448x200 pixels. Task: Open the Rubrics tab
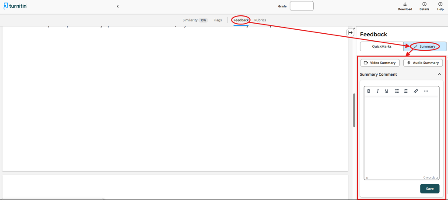(x=260, y=20)
